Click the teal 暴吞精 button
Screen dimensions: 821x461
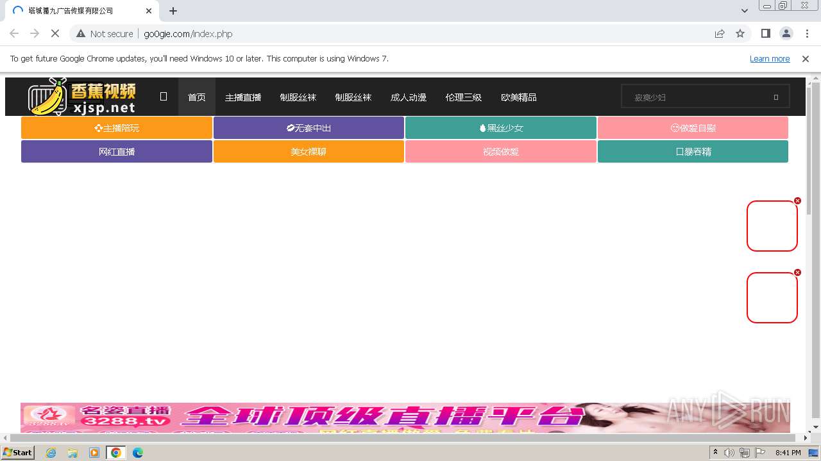point(693,152)
